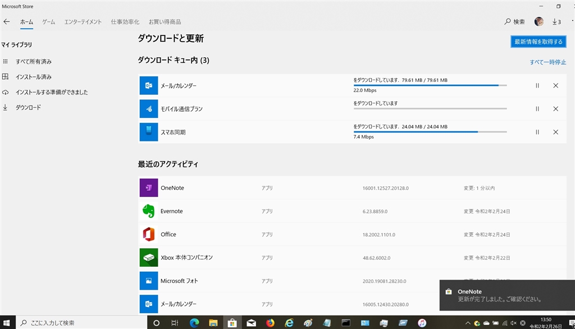575x329 pixels.
Task: Select インストール済み in the library sidebar
Action: 34,77
